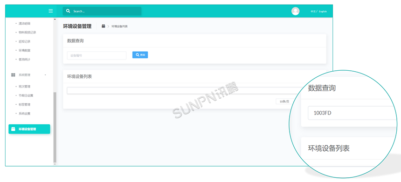Collapse the 系统管理 menu arrow
This screenshot has height=182, width=401.
pos(45,75)
